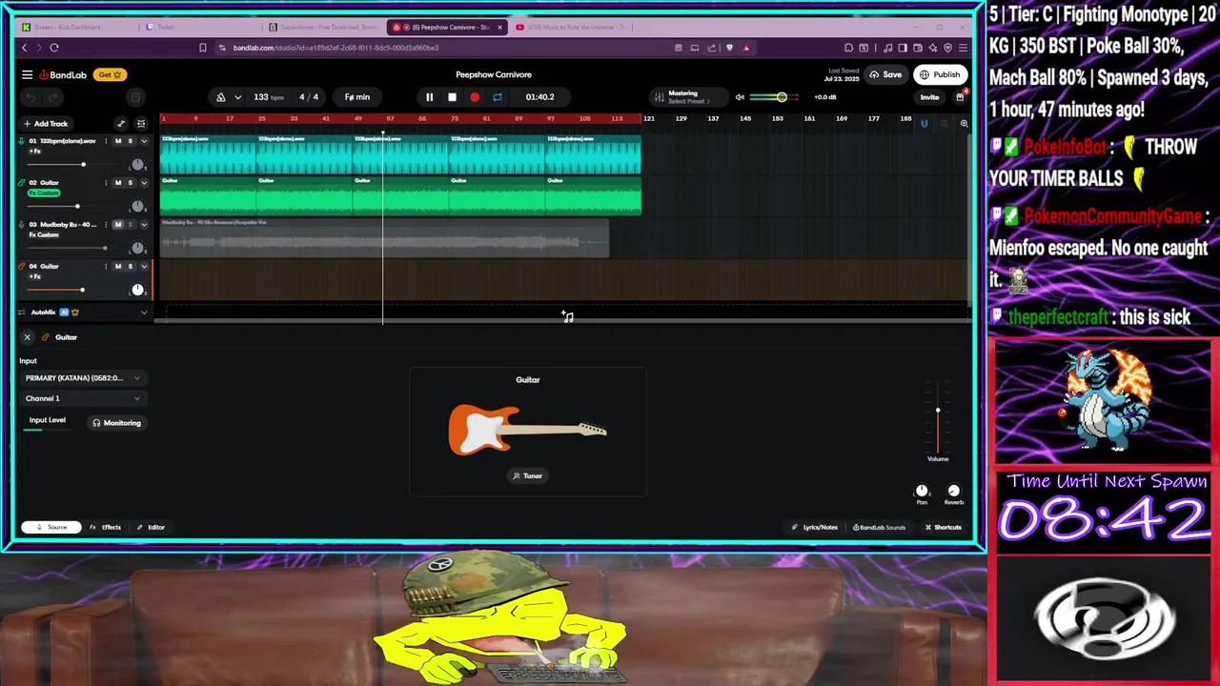Zoom out the timeline magnifier
This screenshot has height=686, width=1220.
(x=945, y=124)
